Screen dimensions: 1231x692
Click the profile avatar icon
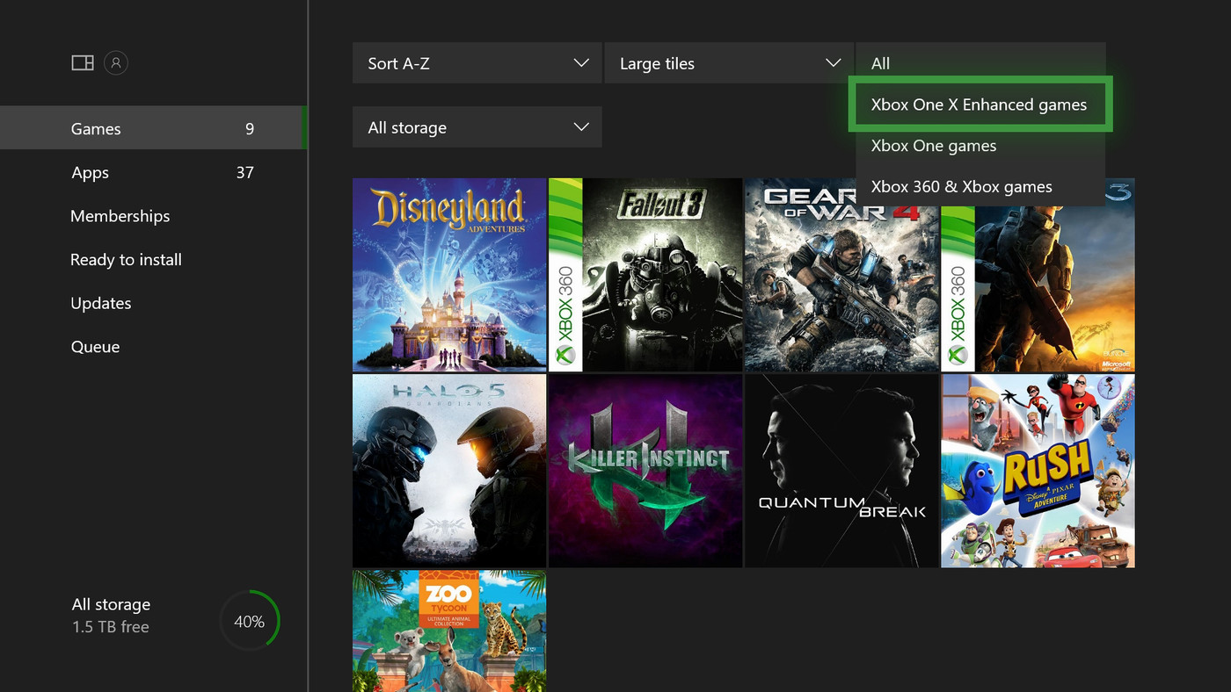(x=116, y=63)
